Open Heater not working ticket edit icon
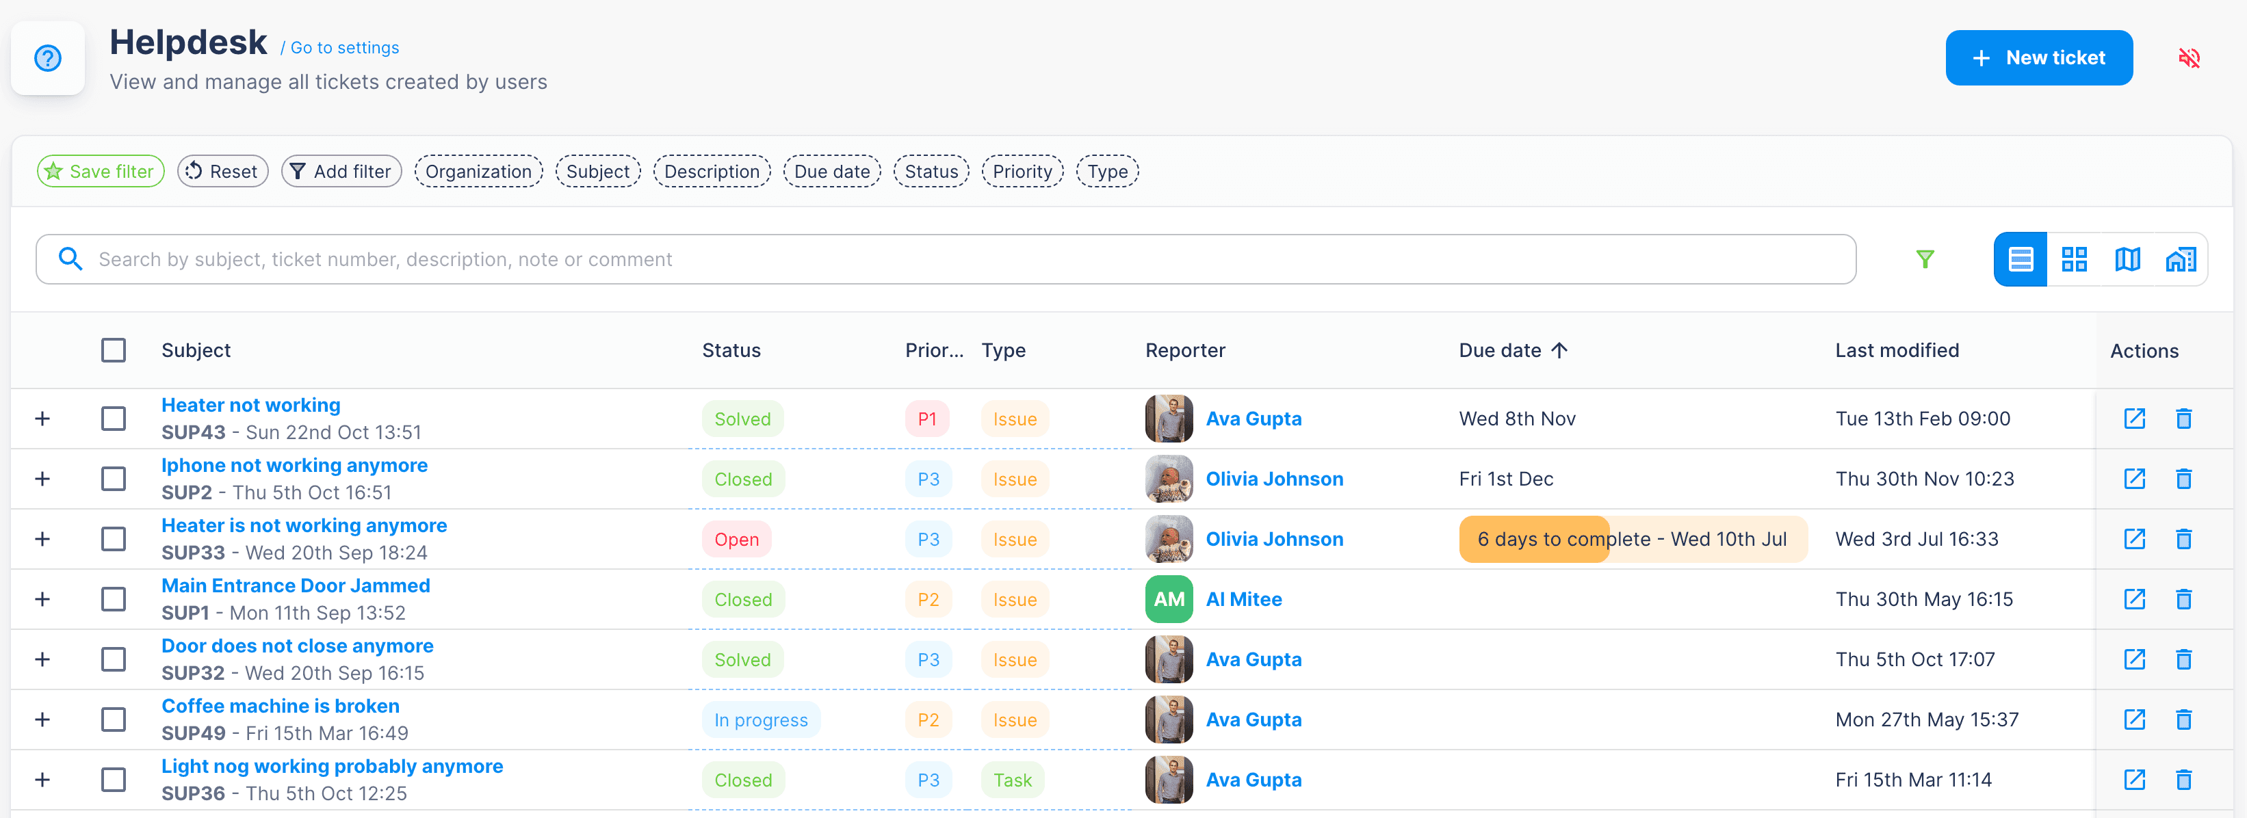 coord(2133,419)
